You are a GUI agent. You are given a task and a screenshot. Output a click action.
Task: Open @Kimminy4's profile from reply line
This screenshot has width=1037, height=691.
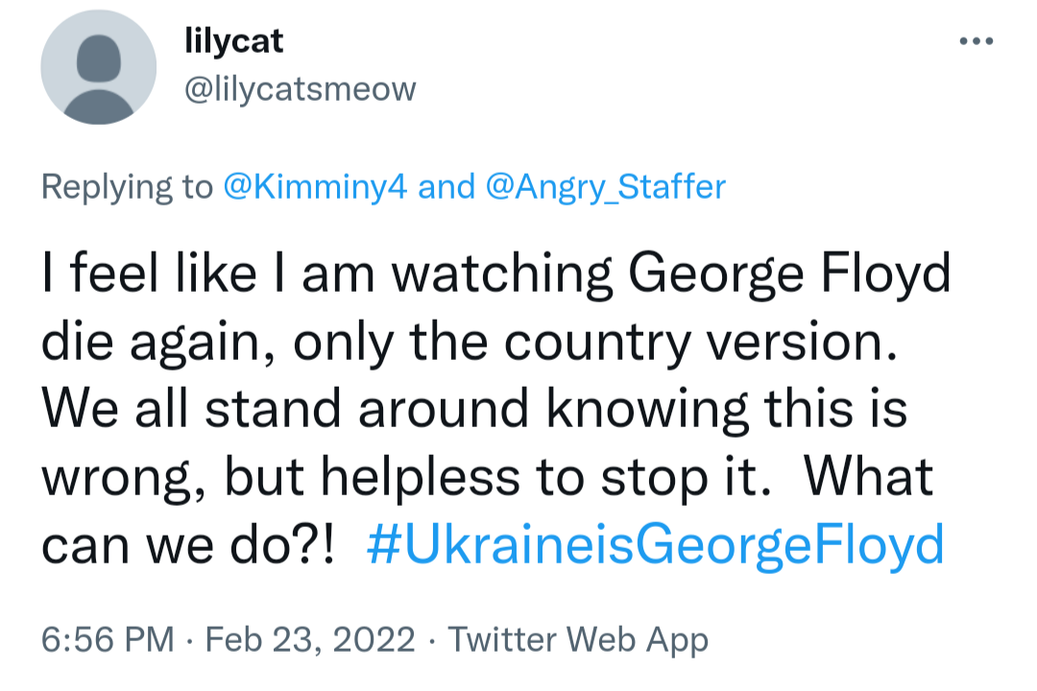tap(316, 186)
